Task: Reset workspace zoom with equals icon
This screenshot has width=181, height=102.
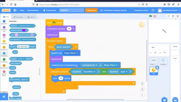Action: pos(142,95)
